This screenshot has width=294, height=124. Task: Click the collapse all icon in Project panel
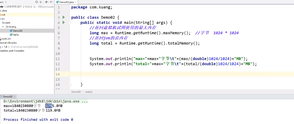pyautogui.click(x=41, y=2)
